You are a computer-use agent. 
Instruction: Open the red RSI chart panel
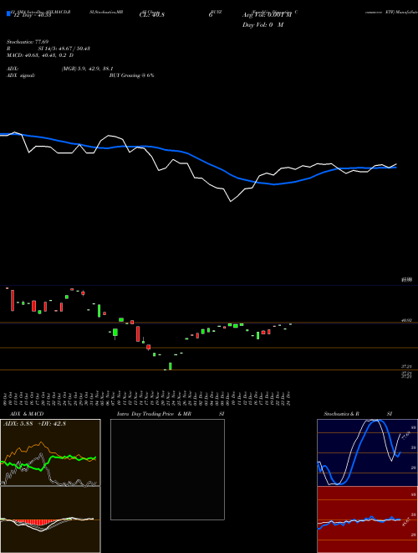coord(367,519)
